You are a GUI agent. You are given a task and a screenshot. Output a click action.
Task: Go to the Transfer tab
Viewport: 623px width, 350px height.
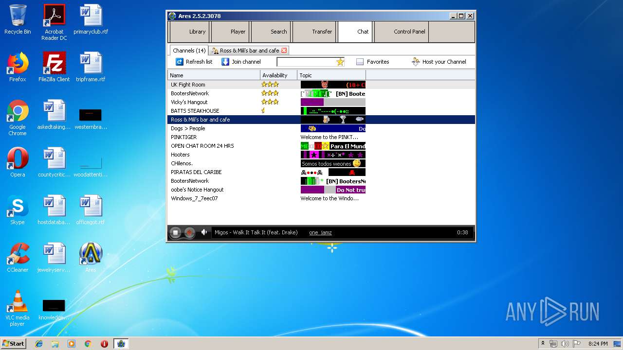click(314, 32)
